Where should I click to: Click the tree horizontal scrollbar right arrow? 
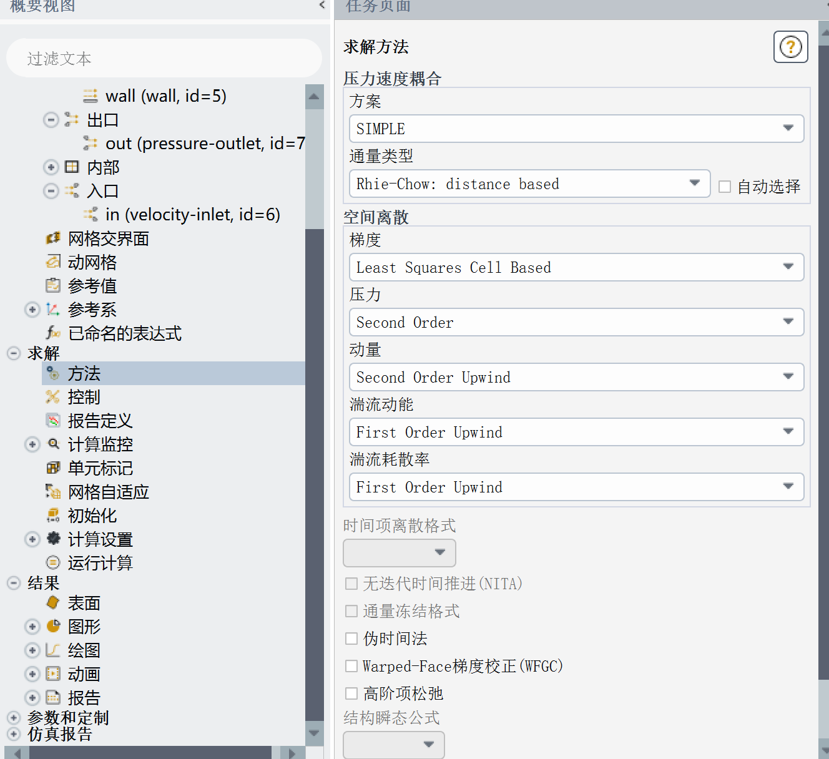(292, 753)
